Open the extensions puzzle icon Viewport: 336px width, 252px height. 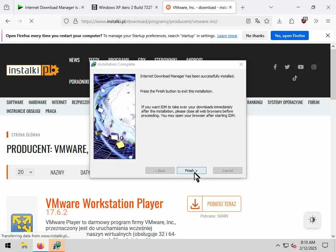click(x=291, y=21)
